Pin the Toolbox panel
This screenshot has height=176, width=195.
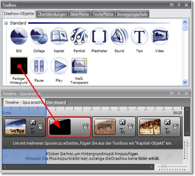pyautogui.click(x=179, y=5)
